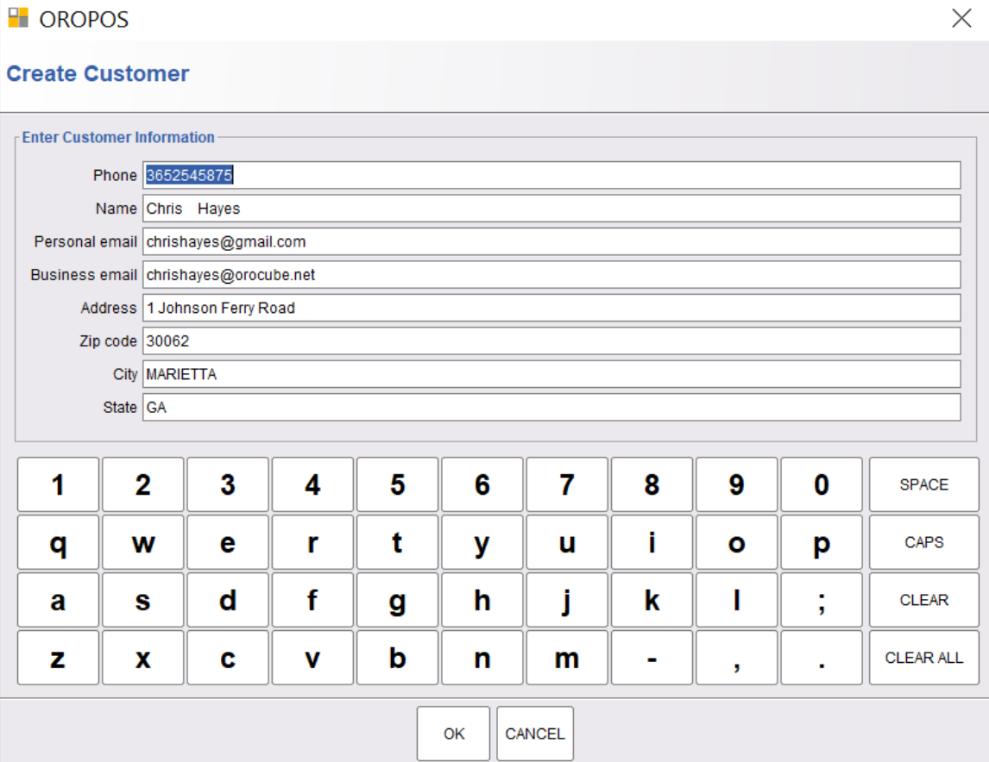This screenshot has height=762, width=989.
Task: Tap the letter t key
Action: click(x=397, y=543)
